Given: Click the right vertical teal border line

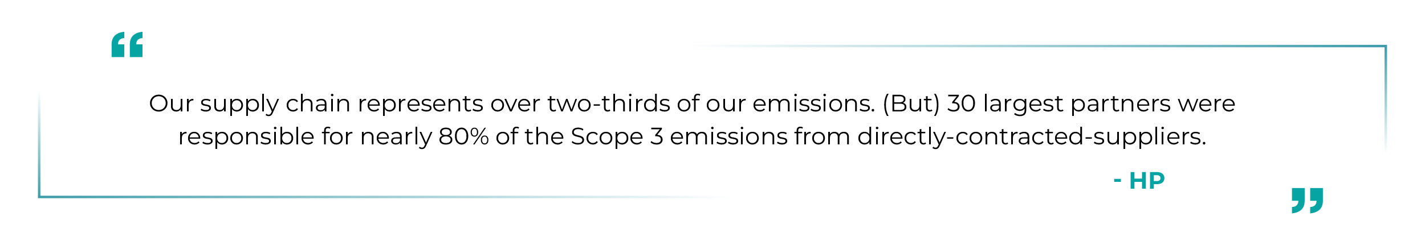Looking at the screenshot, I should [1386, 98].
